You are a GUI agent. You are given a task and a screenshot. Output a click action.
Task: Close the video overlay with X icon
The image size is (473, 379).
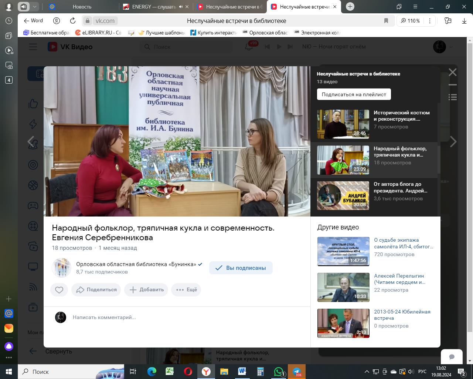(452, 73)
